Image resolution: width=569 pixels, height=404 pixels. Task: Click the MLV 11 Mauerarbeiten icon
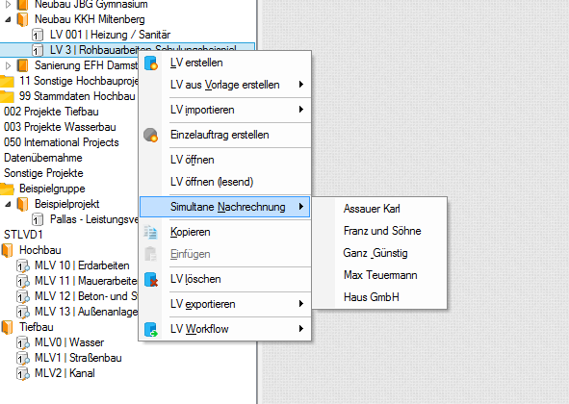23,281
